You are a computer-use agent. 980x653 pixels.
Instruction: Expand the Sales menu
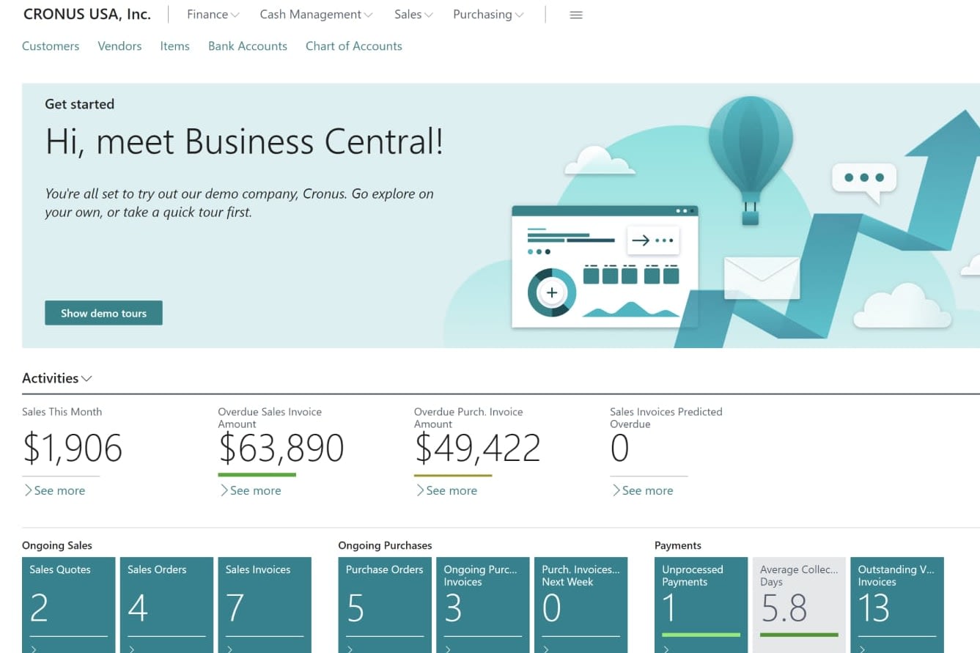coord(413,15)
